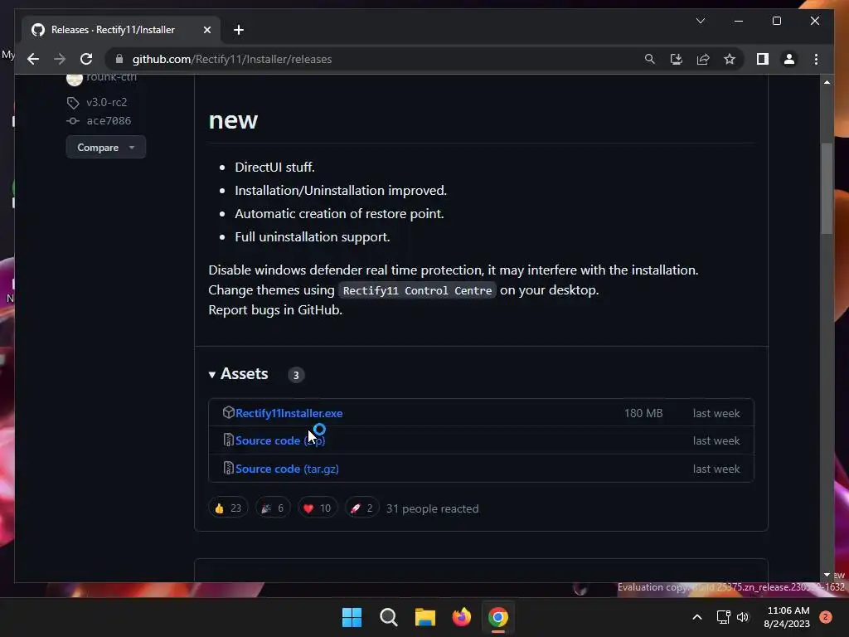Open the Windows Start menu
The width and height of the screenshot is (849, 637).
click(352, 617)
